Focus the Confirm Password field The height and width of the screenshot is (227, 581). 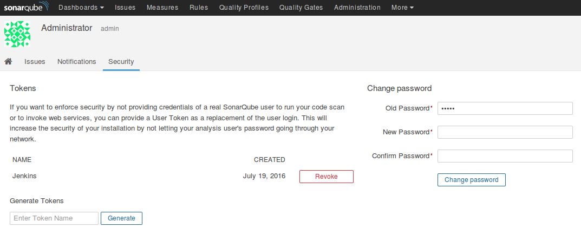[505, 156]
